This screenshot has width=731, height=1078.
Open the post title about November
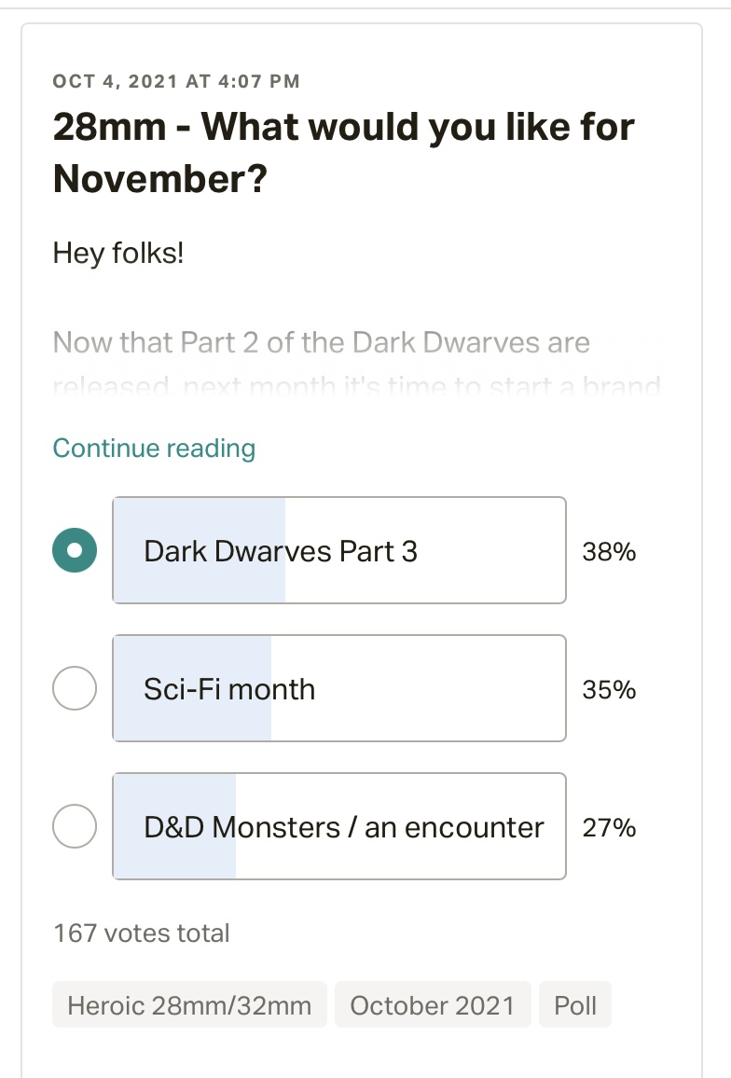point(343,152)
